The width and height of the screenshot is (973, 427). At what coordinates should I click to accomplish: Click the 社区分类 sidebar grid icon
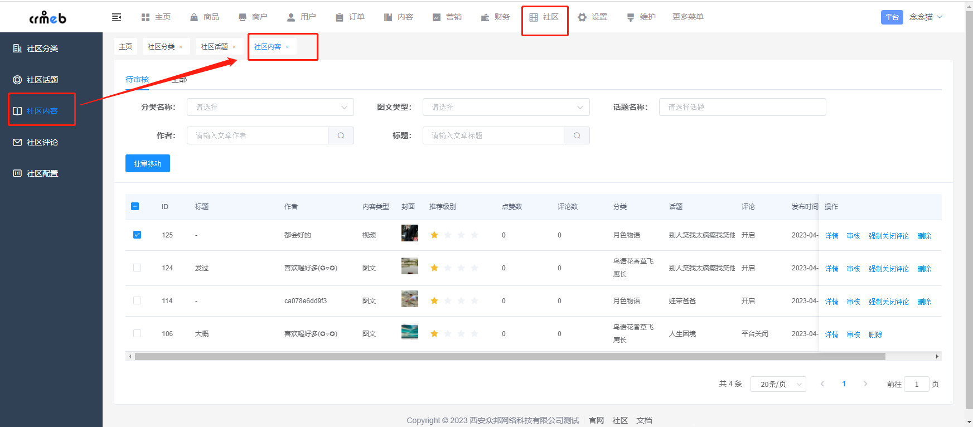click(17, 48)
